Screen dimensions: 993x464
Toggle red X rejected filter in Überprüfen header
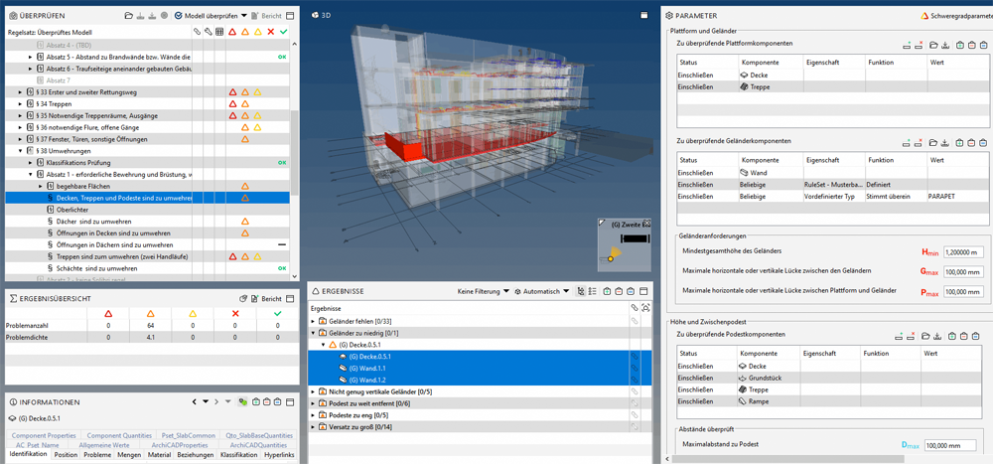pyautogui.click(x=270, y=32)
